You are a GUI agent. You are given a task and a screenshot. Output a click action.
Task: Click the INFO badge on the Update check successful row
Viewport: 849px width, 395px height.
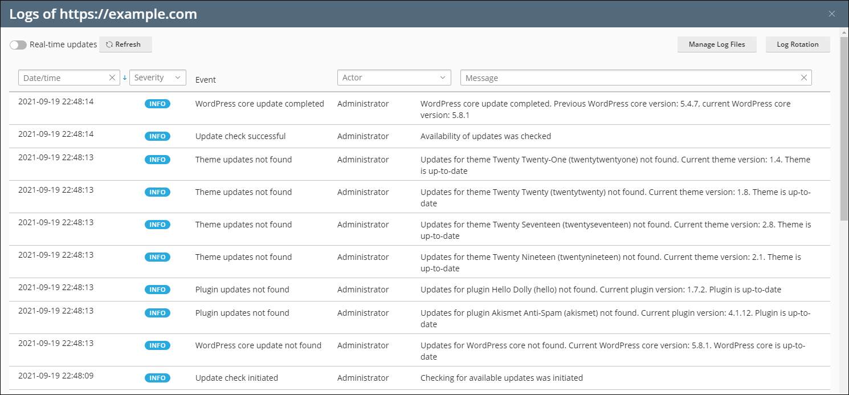click(x=157, y=136)
